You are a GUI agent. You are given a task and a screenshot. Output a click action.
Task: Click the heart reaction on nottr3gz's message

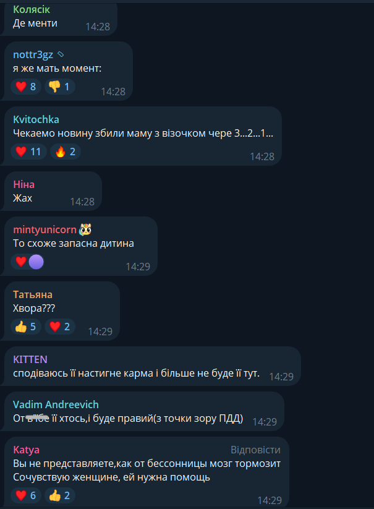coord(25,87)
